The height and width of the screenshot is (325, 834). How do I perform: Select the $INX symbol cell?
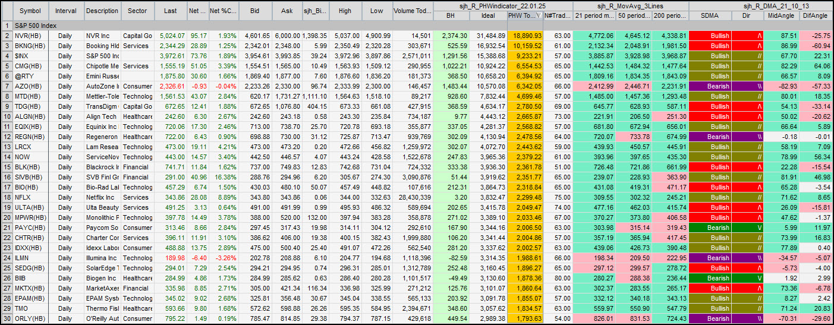[x=30, y=56]
